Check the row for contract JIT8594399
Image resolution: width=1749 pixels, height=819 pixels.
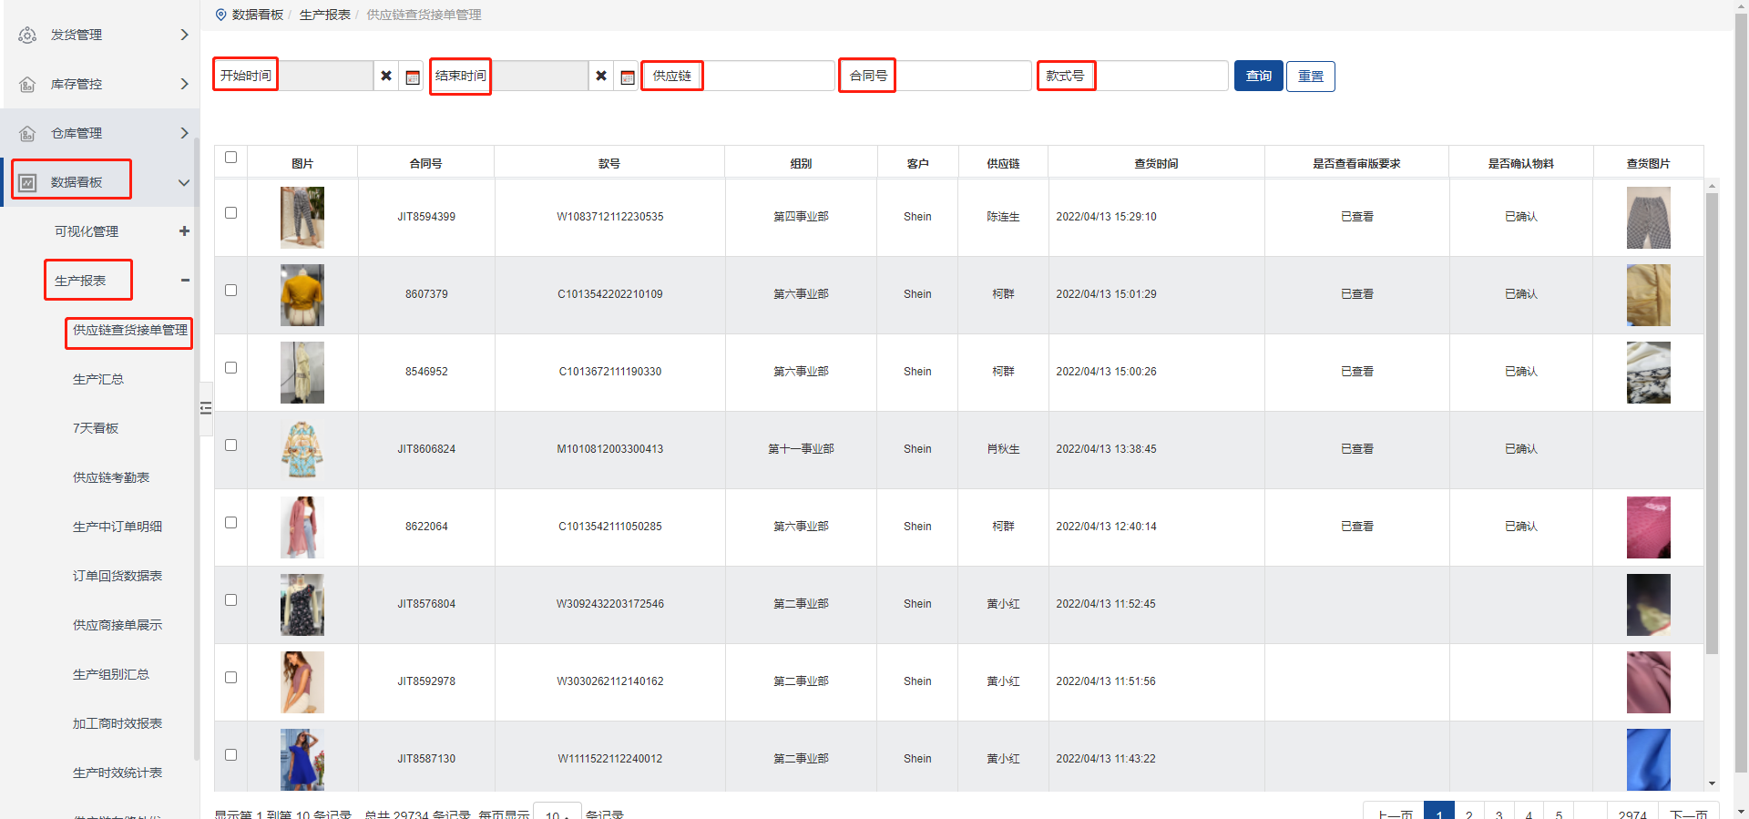coord(230,213)
